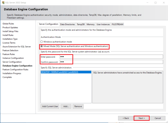The height and width of the screenshot is (123, 168).
Task: Open the Server Configuration tab
Action: point(49,24)
